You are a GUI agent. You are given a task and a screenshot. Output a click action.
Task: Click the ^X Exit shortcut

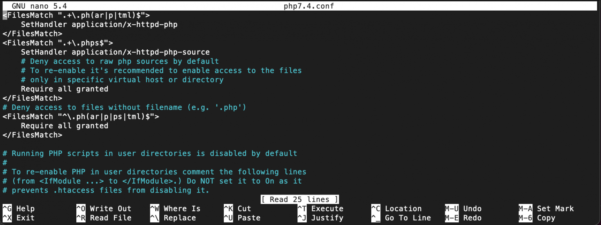click(x=18, y=218)
